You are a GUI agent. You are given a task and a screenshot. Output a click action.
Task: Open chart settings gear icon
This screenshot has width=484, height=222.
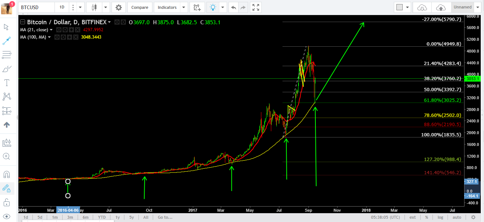coord(119,7)
